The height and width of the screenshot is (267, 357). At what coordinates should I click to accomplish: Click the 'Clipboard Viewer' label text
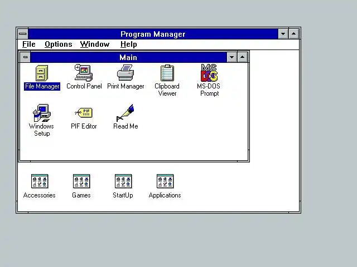pyautogui.click(x=167, y=90)
